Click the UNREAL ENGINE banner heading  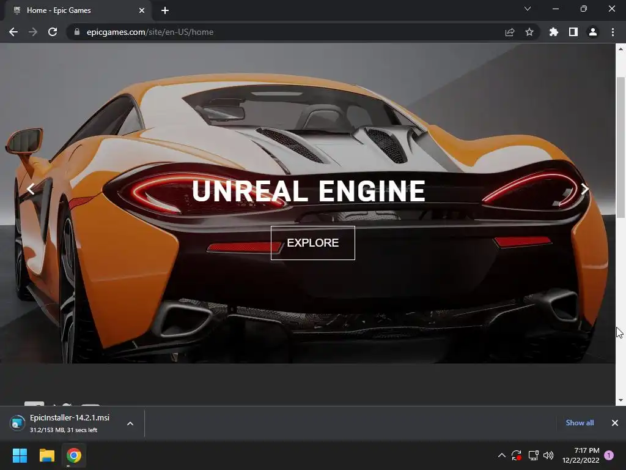coord(309,191)
